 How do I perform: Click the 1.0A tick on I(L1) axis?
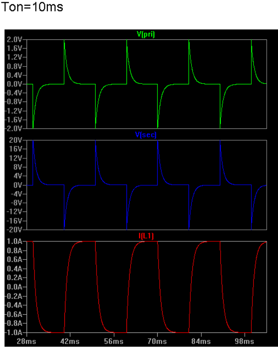(x=15, y=241)
